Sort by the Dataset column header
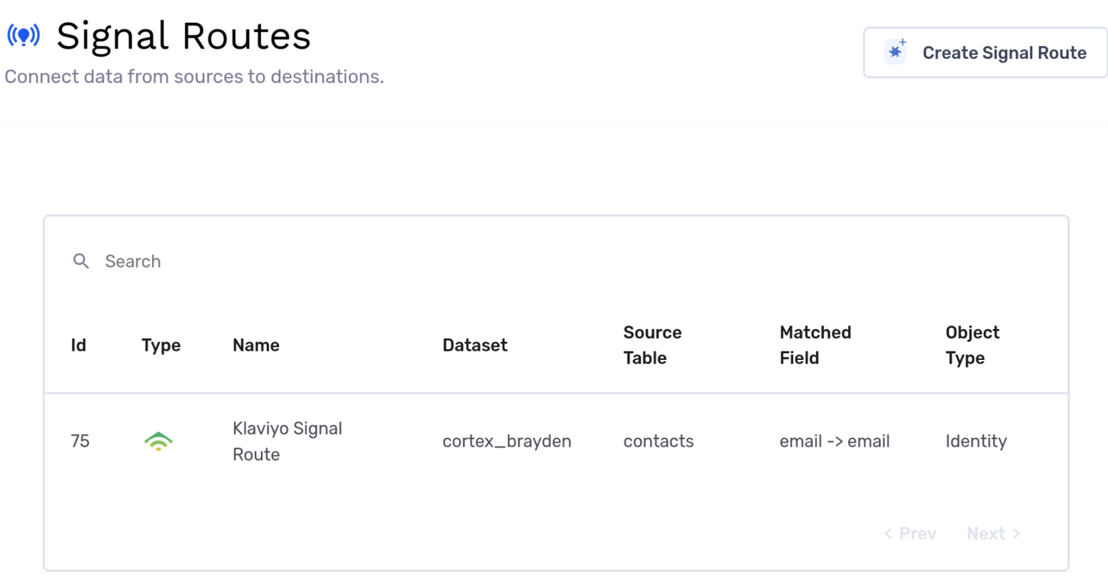The height and width of the screenshot is (581, 1108). 475,345
